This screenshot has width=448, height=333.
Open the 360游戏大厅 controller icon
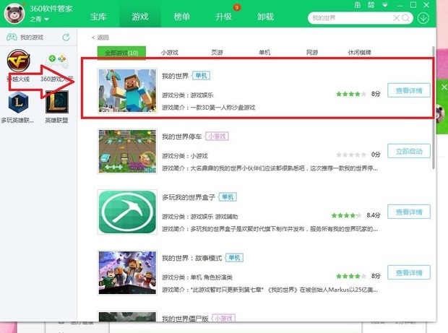pyautogui.click(x=57, y=61)
